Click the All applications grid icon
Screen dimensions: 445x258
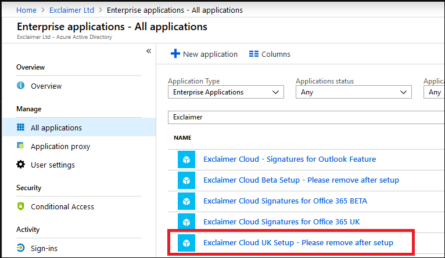(x=21, y=128)
